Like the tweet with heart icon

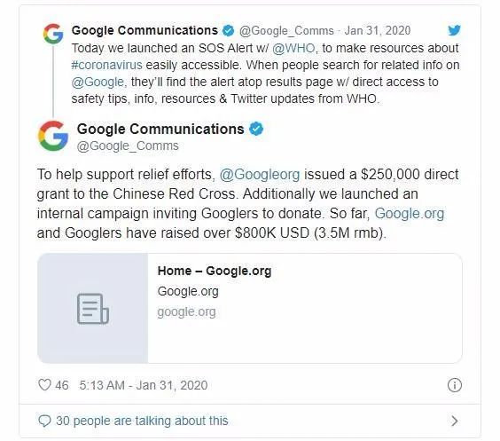point(44,384)
